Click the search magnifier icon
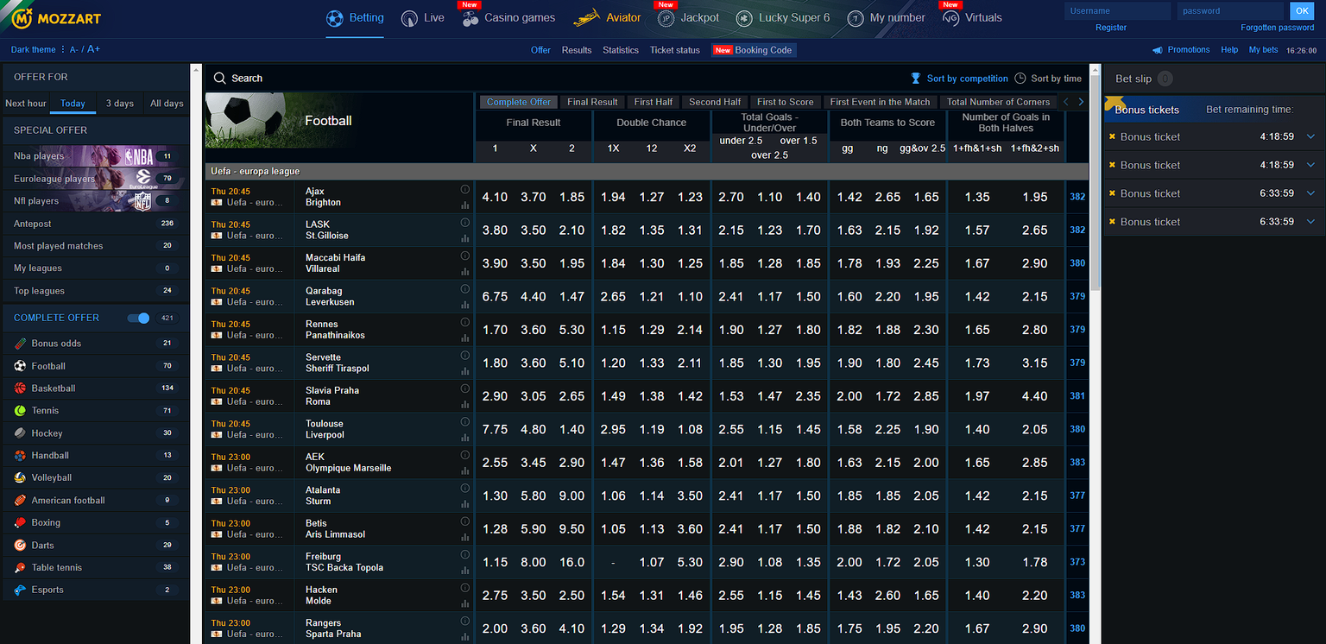Viewport: 1326px width, 644px height. pos(219,79)
